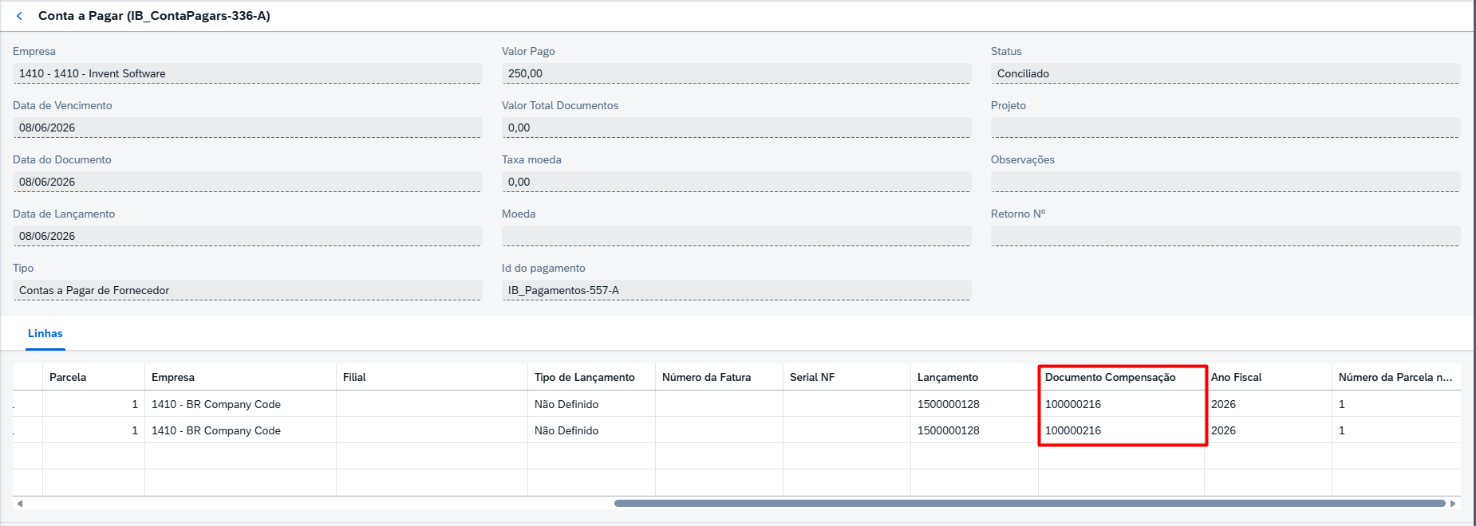Click the Observações field

point(1225,182)
